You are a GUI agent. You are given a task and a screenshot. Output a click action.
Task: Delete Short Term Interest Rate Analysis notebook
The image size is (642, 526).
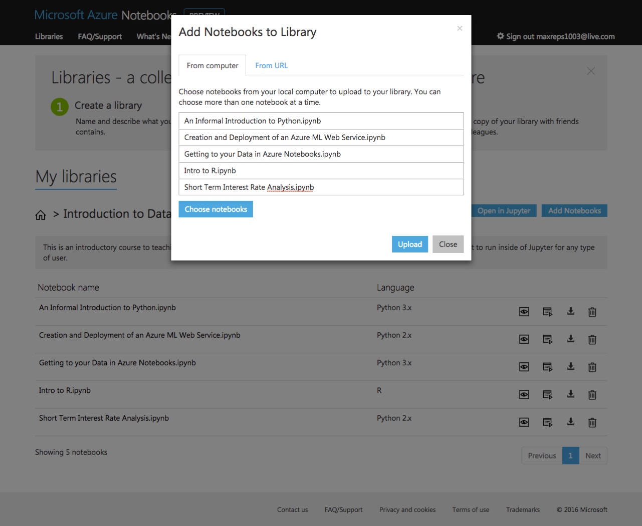592,422
